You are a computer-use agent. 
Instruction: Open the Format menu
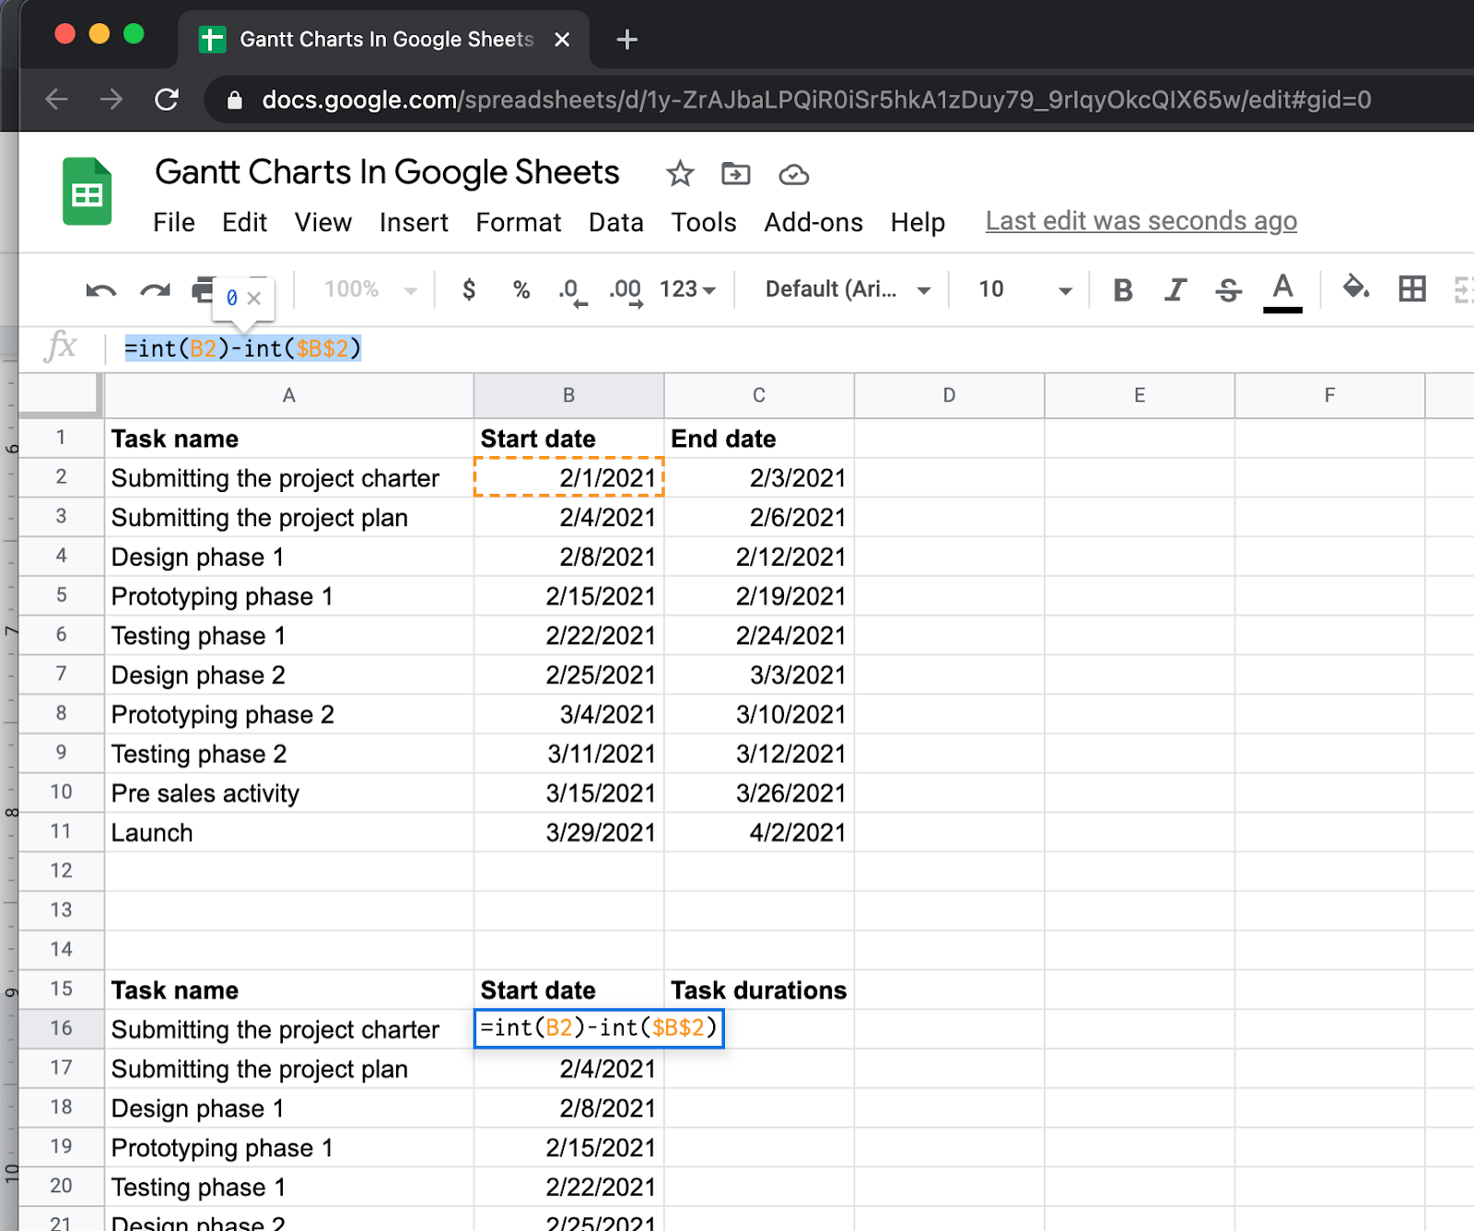[518, 222]
